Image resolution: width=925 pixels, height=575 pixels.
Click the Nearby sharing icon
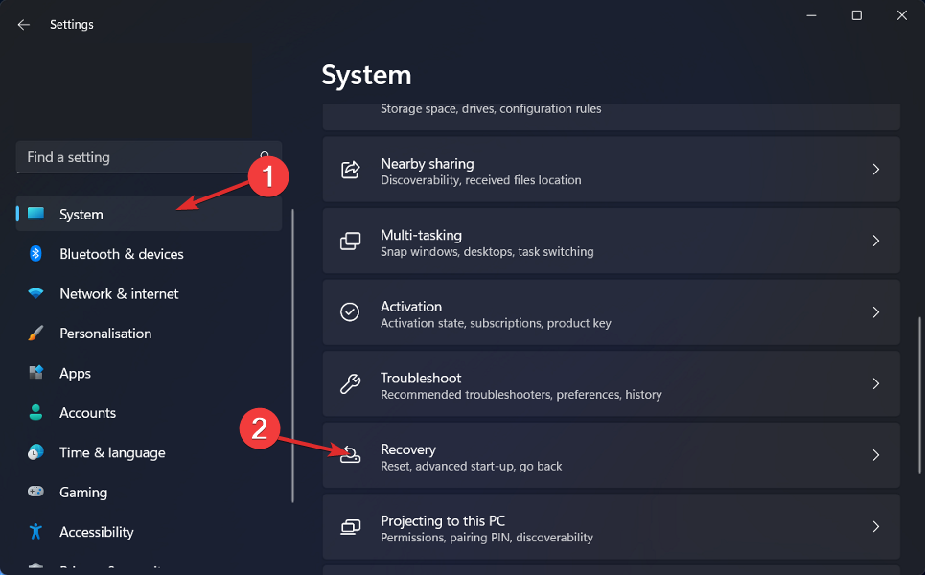click(x=351, y=169)
